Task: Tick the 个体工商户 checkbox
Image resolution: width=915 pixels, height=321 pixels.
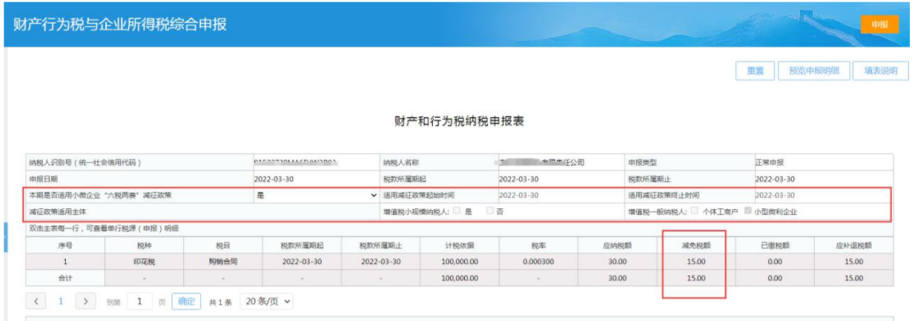Action: [695, 211]
